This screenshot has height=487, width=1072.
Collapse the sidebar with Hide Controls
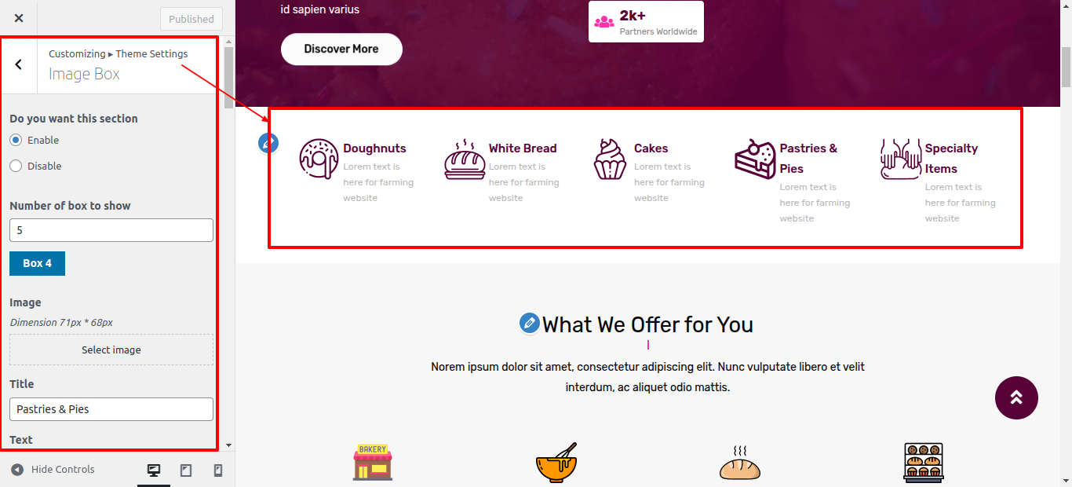click(53, 470)
